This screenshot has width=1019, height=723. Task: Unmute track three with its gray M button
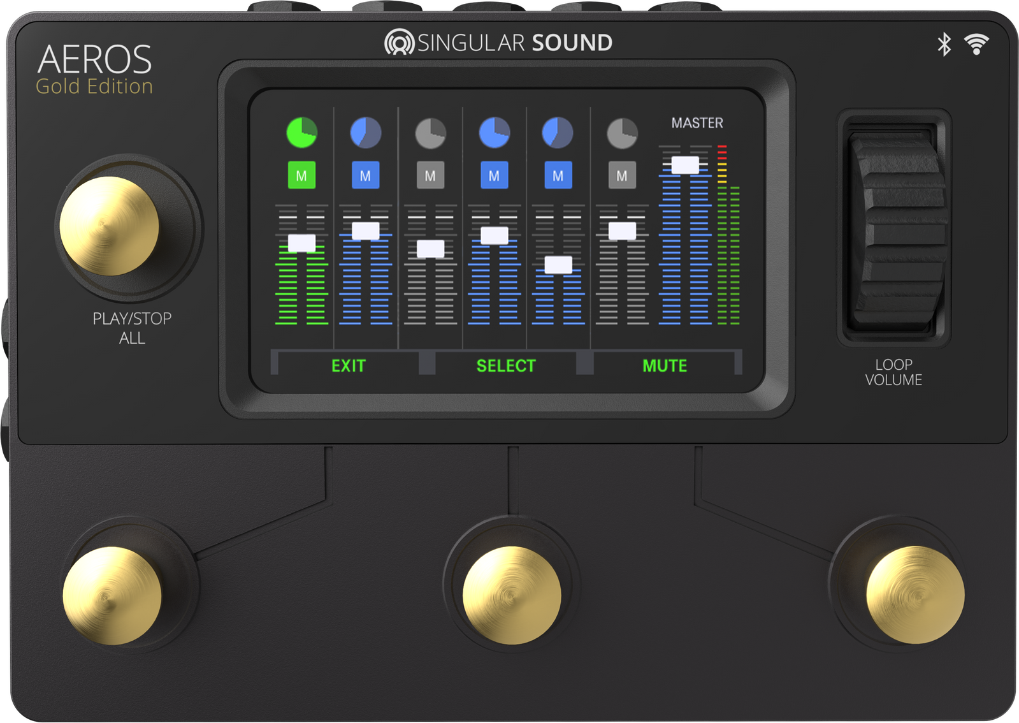[x=430, y=175]
